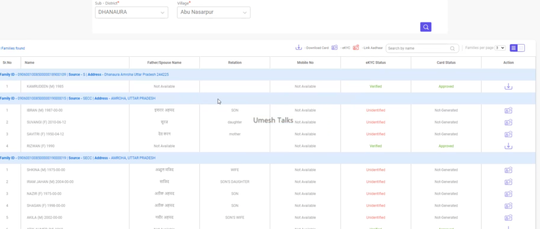Viewport: 540px width, 229px height.
Task: Start eKYC for SUVANGI
Action: click(x=508, y=123)
